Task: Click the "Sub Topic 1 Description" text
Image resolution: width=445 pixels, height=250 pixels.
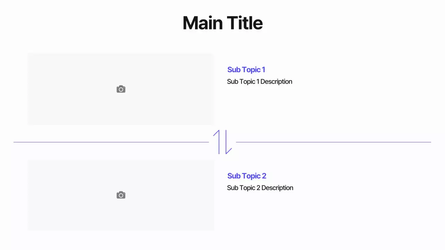Action: [259, 82]
